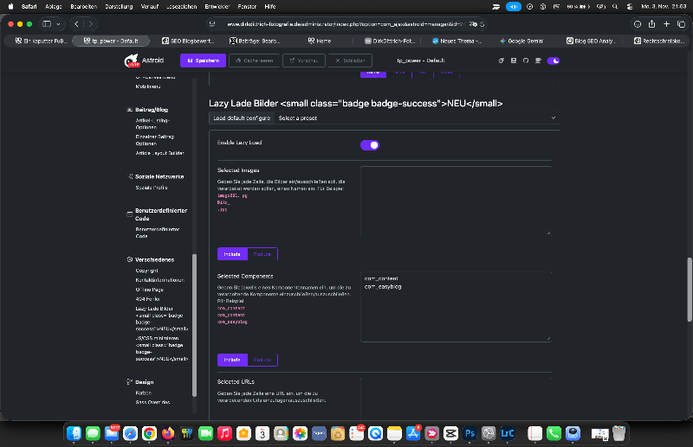693x447 pixels.
Task: Launch Lightroom Classic from the dock
Action: pyautogui.click(x=509, y=432)
